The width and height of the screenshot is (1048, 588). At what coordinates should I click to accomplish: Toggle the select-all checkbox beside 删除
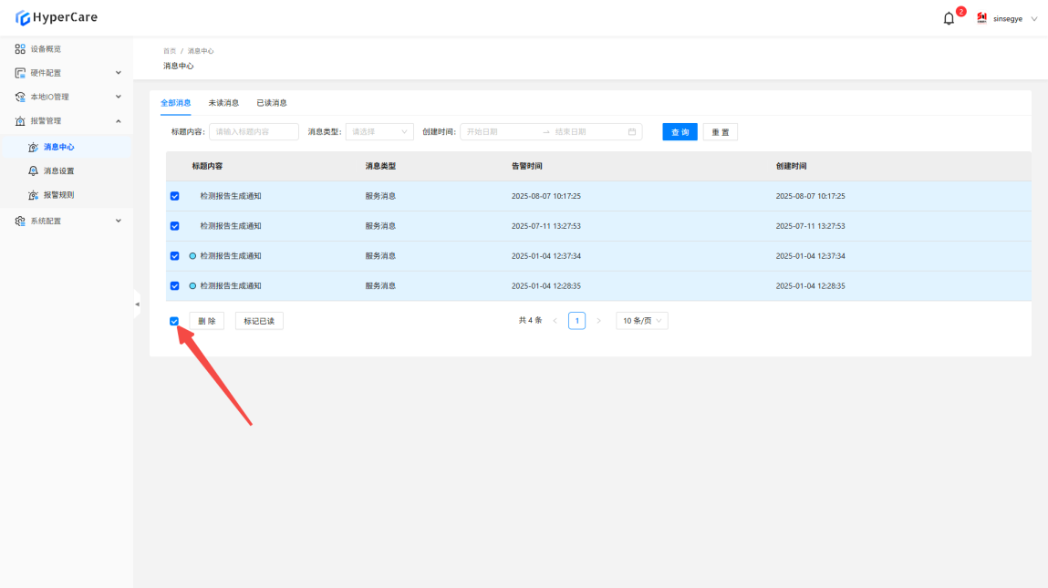[x=174, y=321]
